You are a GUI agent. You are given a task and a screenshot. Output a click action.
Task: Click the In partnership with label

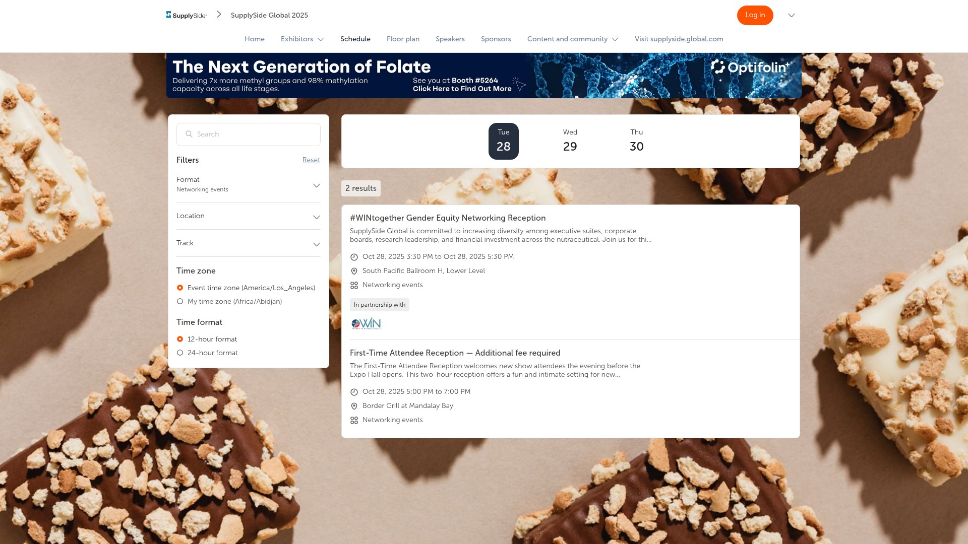380,305
